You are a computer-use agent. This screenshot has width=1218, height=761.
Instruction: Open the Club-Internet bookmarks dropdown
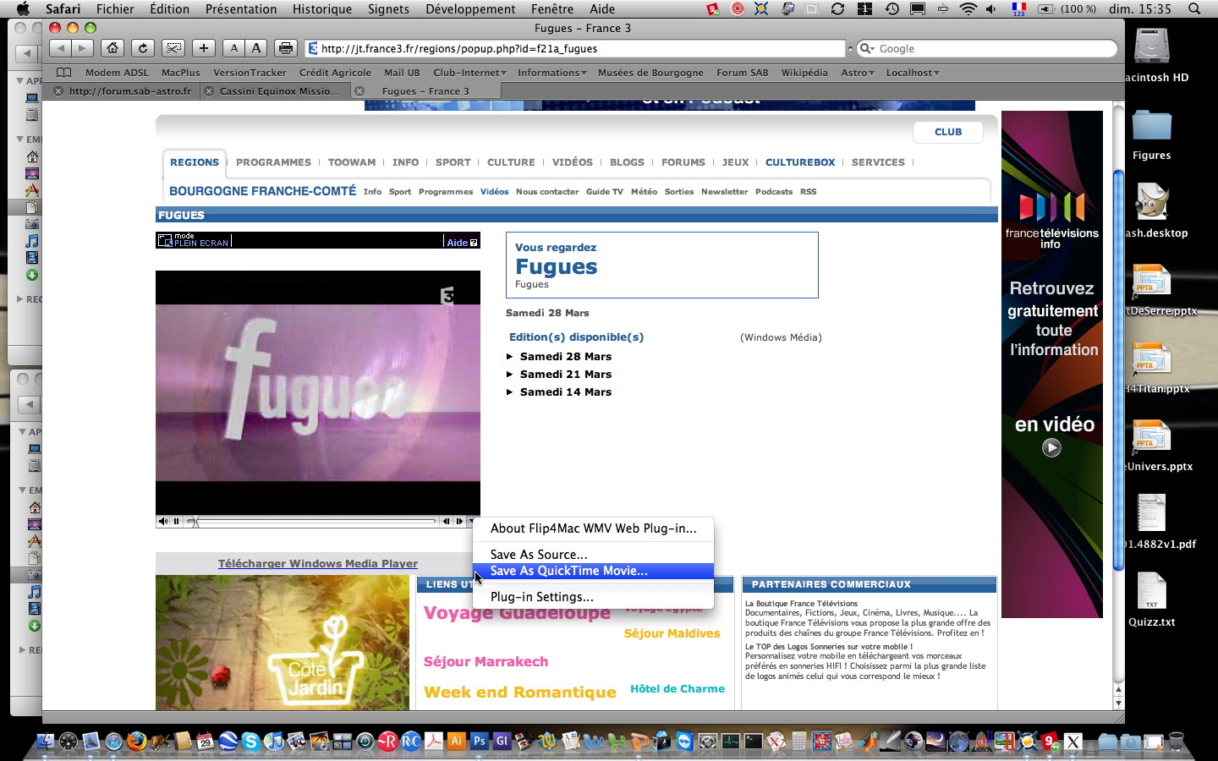click(x=469, y=73)
